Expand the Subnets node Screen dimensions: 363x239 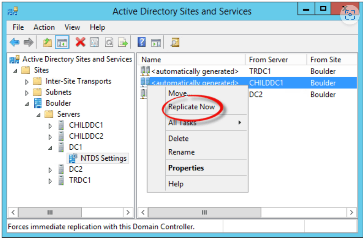(x=27, y=93)
